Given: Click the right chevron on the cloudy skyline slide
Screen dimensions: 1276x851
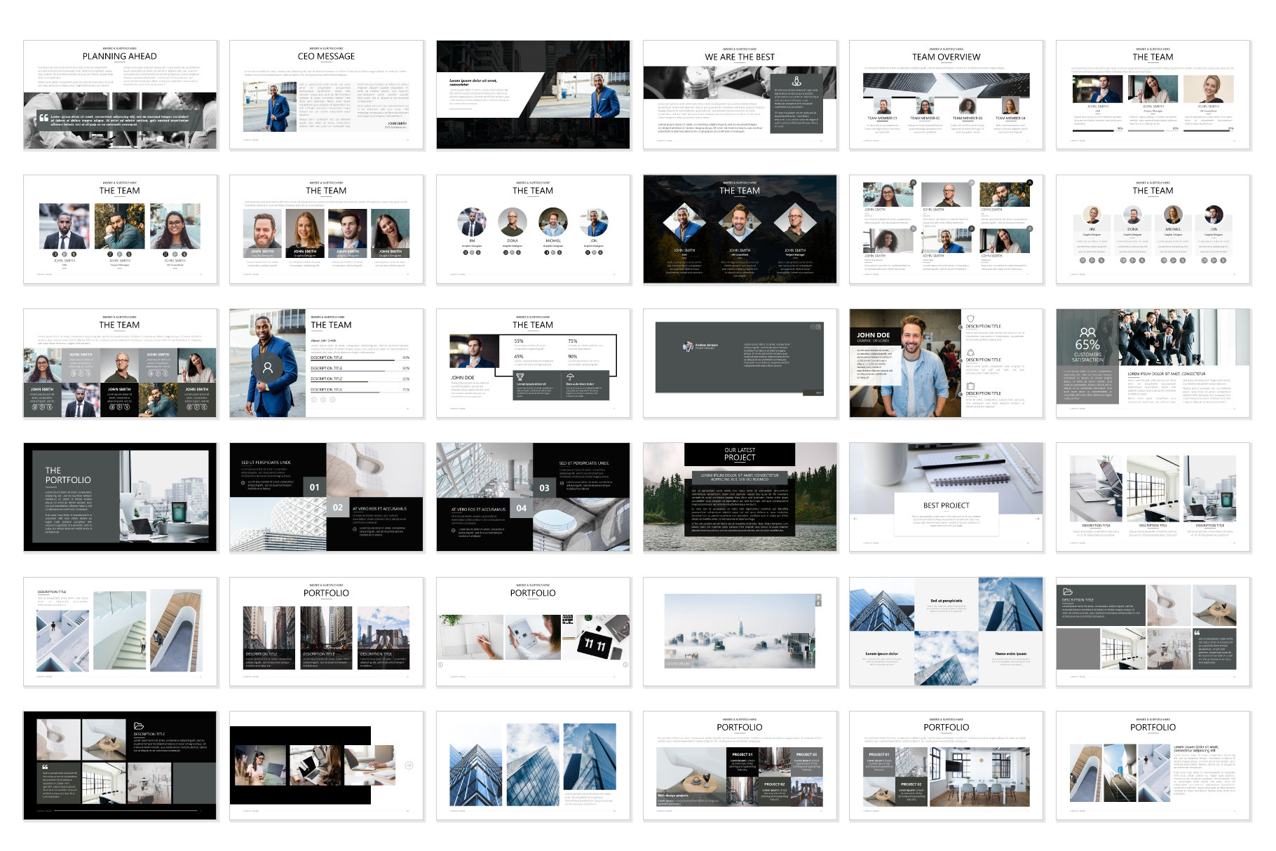Looking at the screenshot, I should 818,597.
